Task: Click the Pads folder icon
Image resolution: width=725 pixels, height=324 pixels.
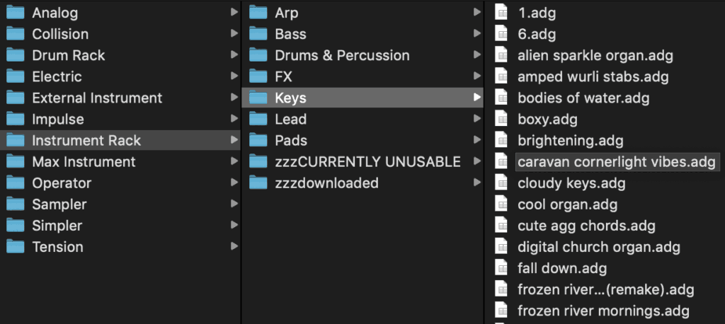Action: coord(258,140)
